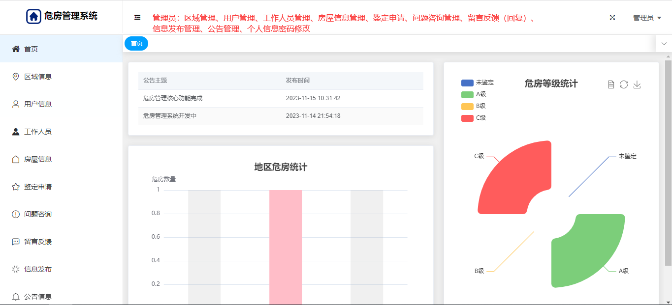Click the house outline icon for 房屋信息
The image size is (672, 305).
coord(16,159)
